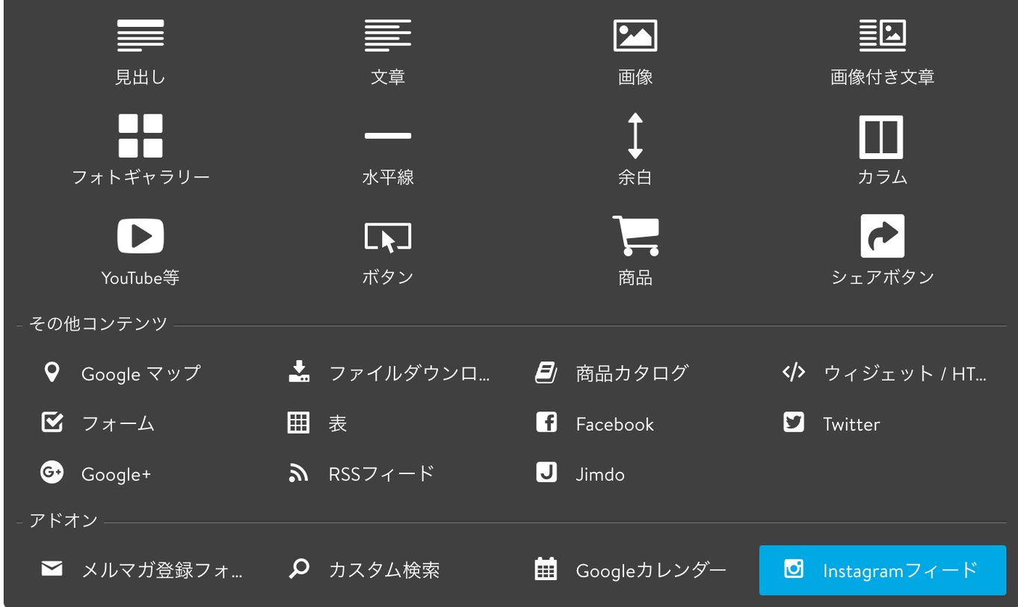Select the 見出し (heading) content element

(x=141, y=50)
